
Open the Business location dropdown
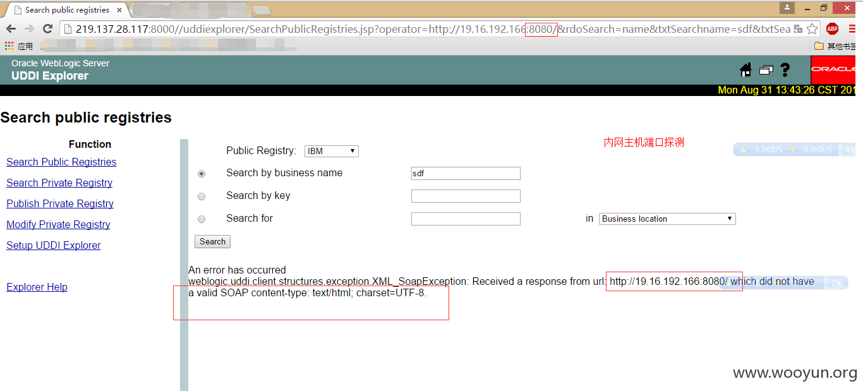[667, 219]
